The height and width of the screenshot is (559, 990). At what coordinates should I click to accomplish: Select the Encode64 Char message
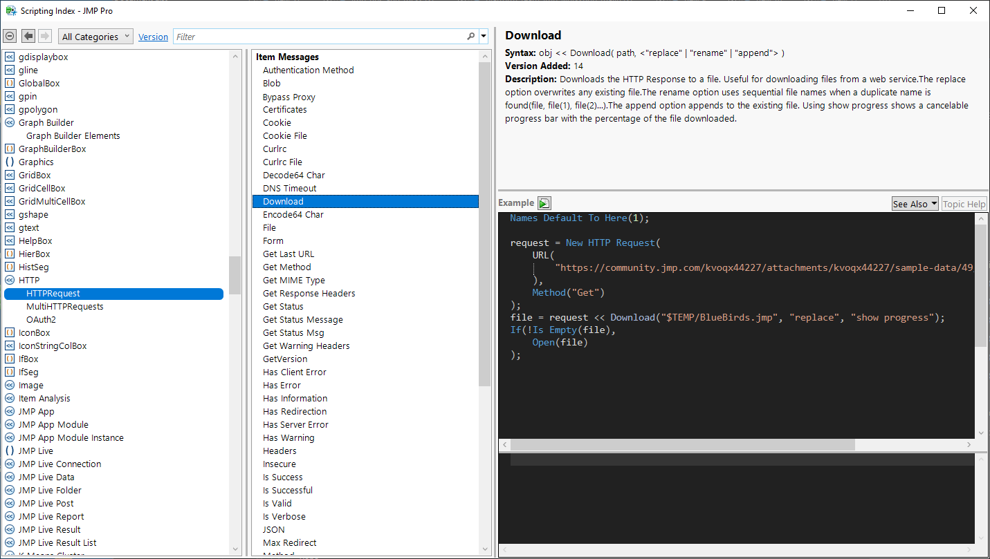293,215
